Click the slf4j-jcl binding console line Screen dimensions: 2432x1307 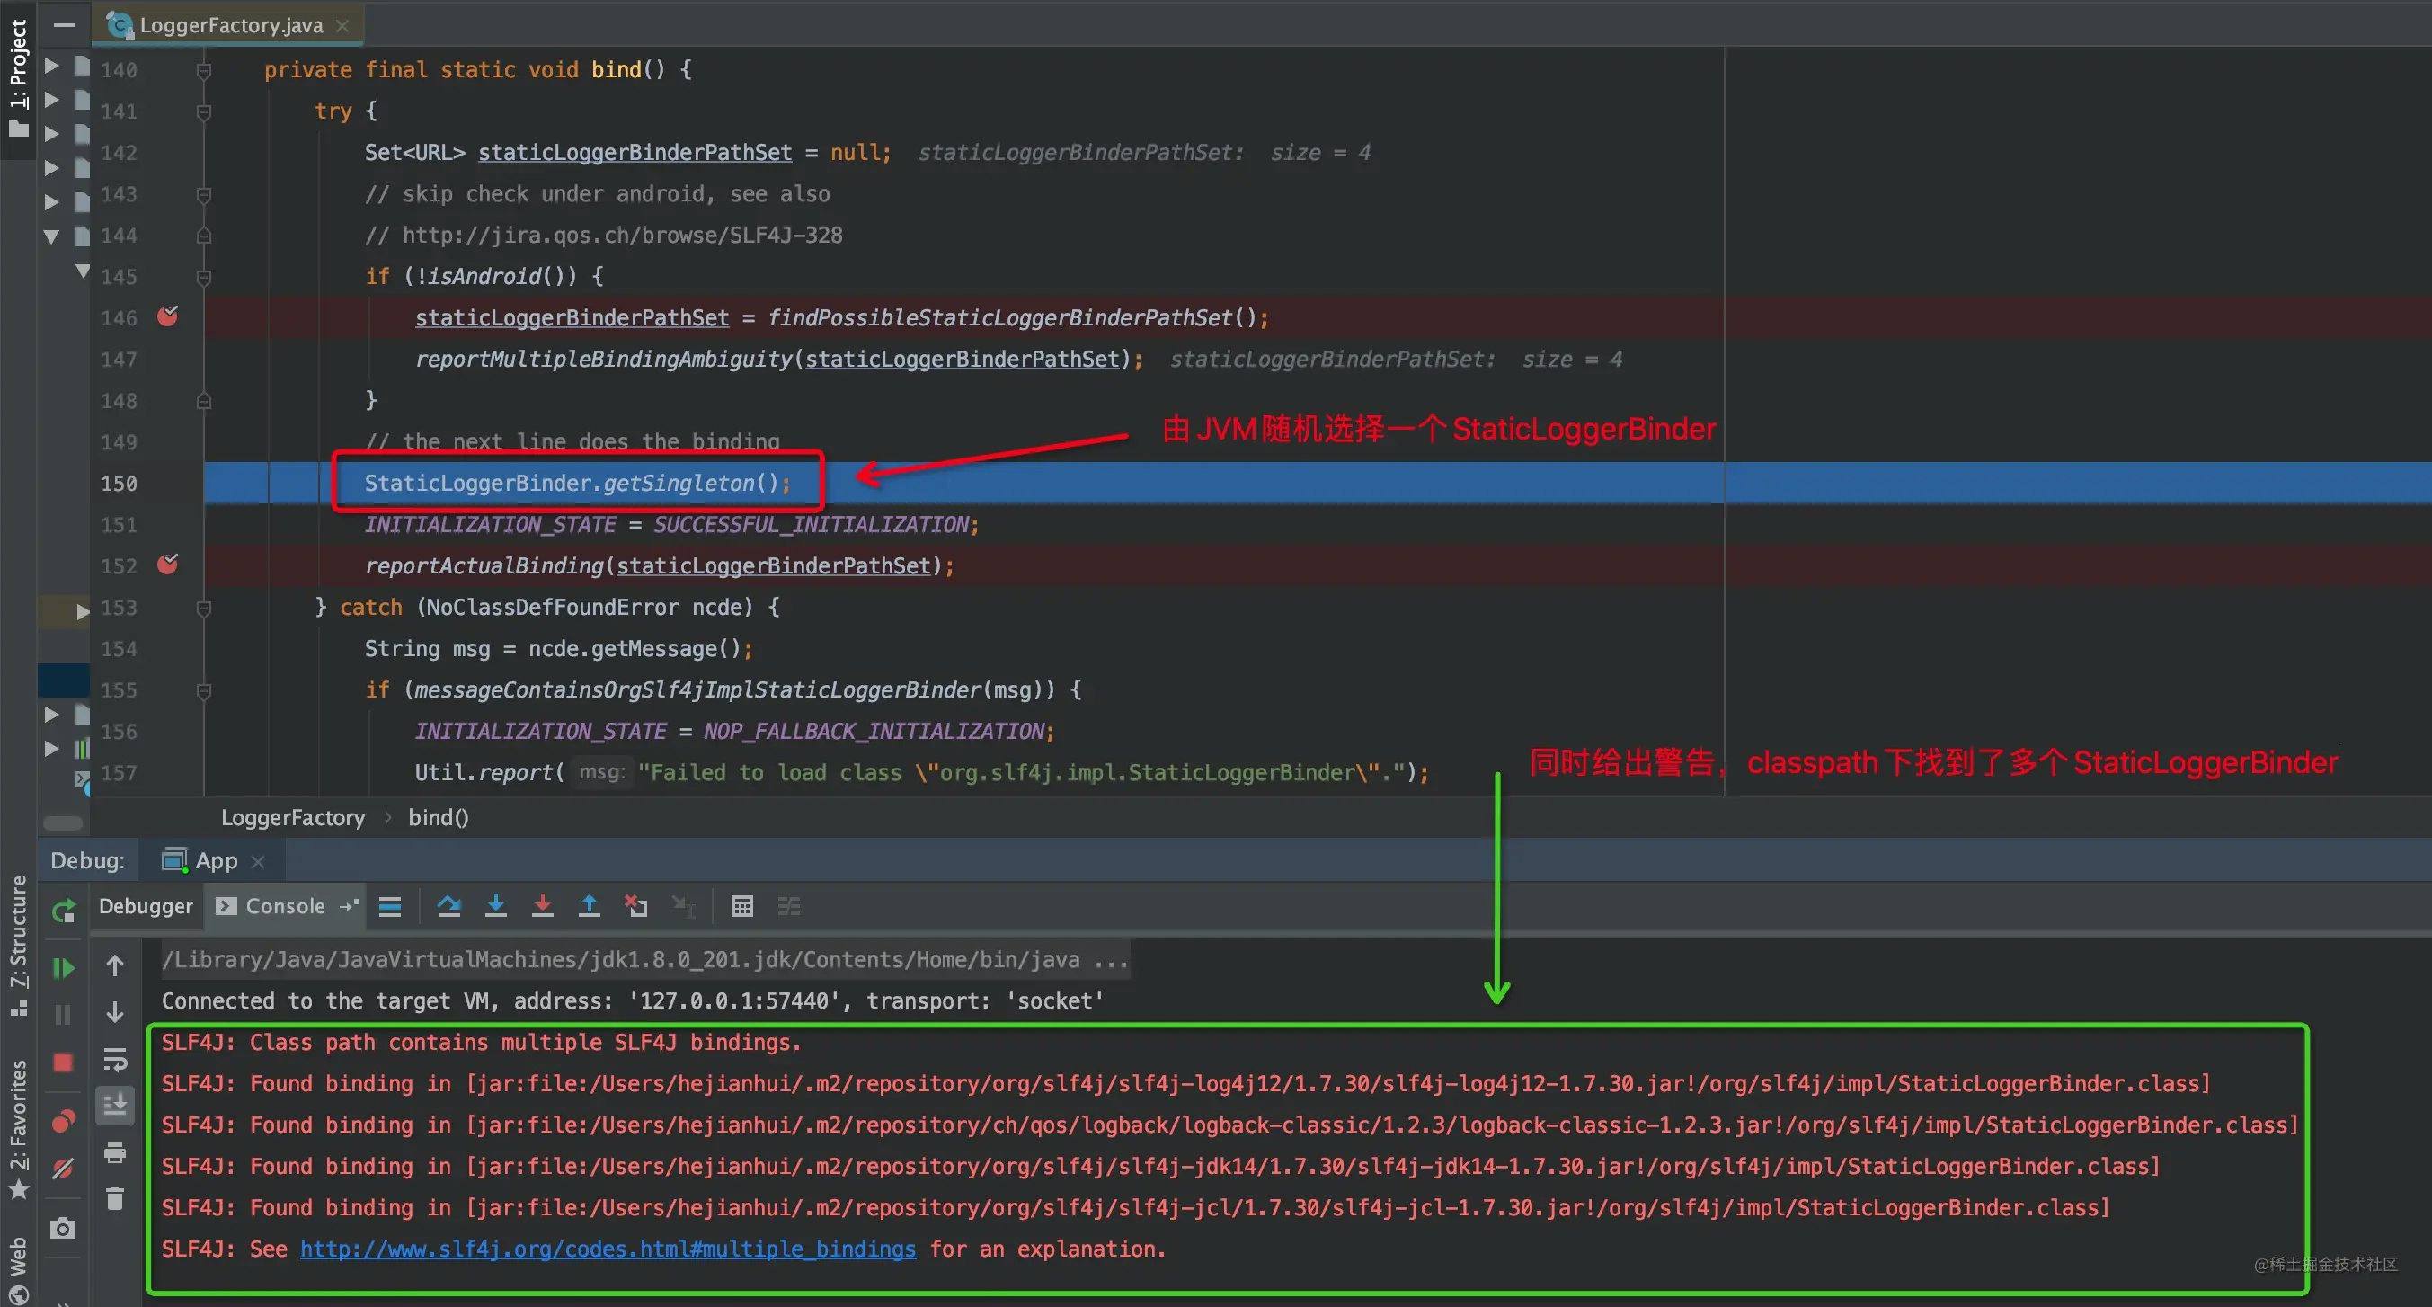click(1136, 1208)
